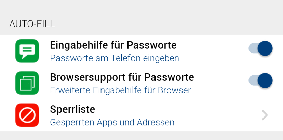Click "Erweiterte Eingabehilfe für Browser" subtitle
This screenshot has width=283, height=140.
point(120,90)
